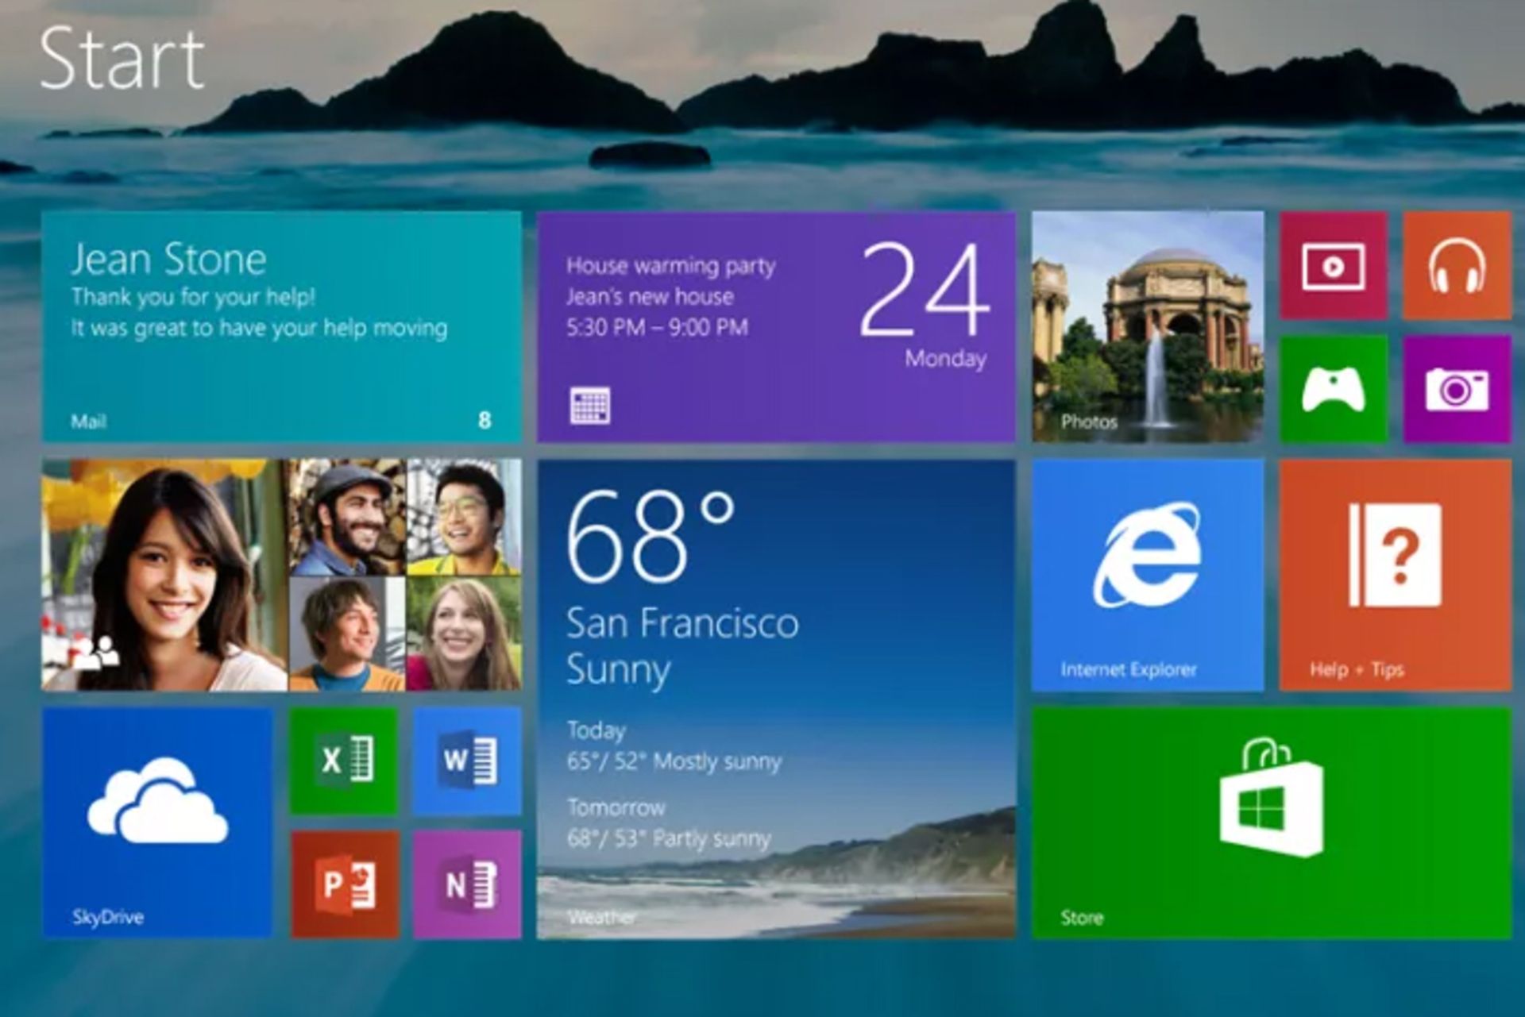Click the 5:30 PM – 9:00 PM time
Screen dimensions: 1525x1017
pos(657,327)
